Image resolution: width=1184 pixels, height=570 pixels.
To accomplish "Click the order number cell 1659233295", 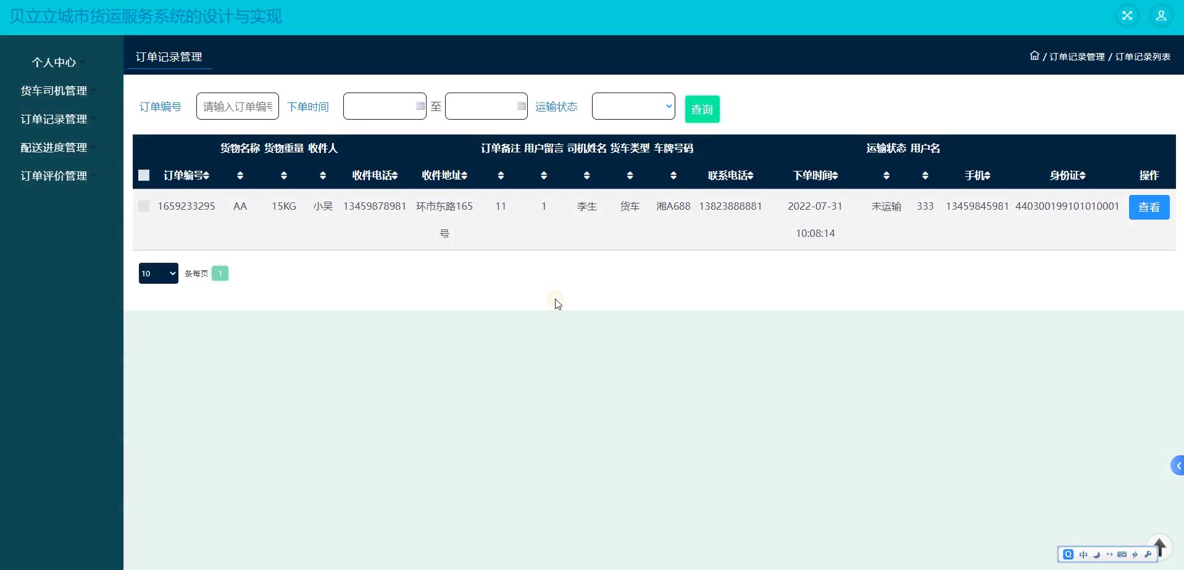I will pyautogui.click(x=186, y=206).
